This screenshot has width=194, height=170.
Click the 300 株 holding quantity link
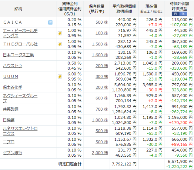click(x=102, y=77)
